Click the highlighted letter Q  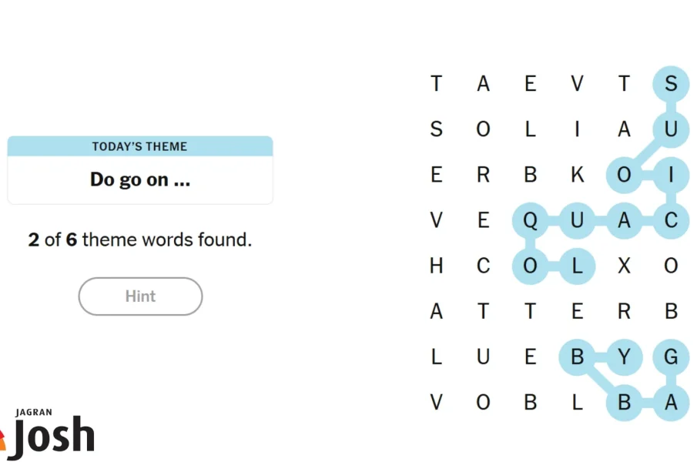click(530, 221)
